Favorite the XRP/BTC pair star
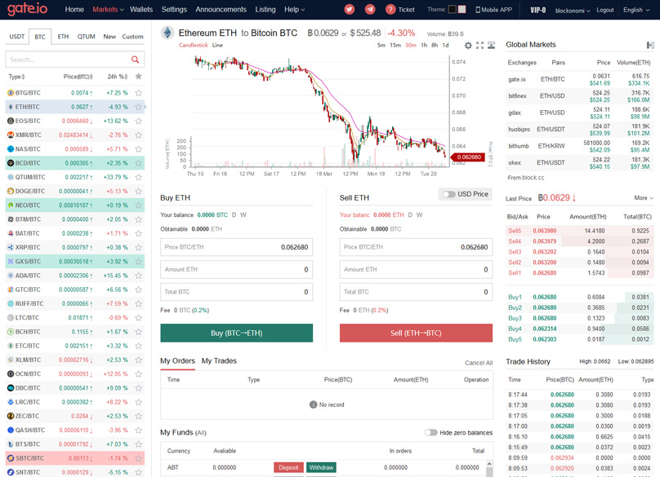 tap(139, 248)
